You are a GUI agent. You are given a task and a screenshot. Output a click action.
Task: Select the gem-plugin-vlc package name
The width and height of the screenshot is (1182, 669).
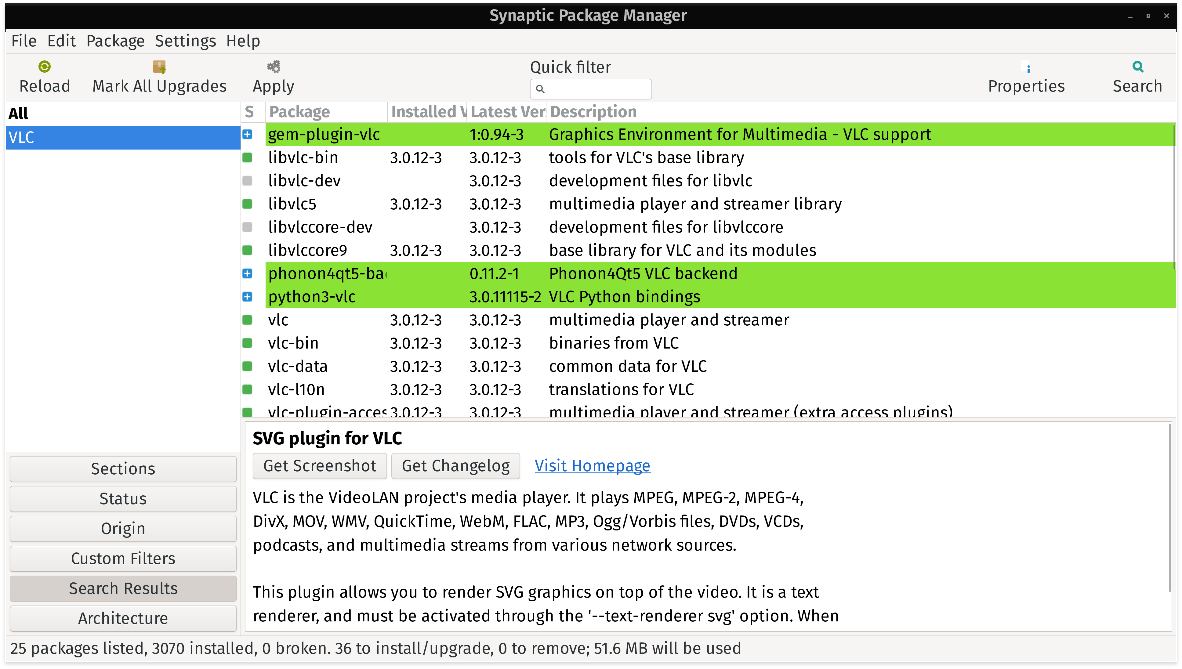pos(324,134)
